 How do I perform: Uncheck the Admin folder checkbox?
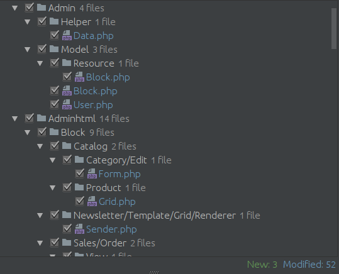click(29, 8)
